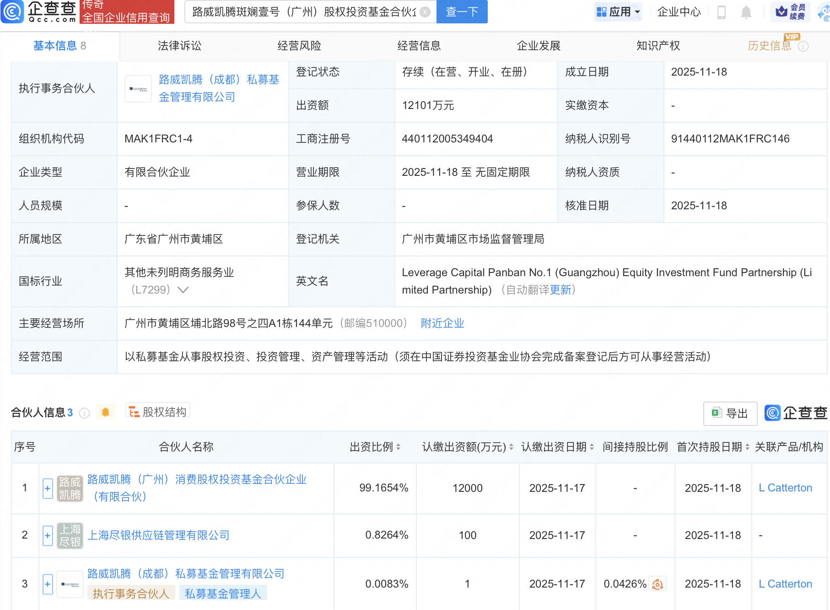Switch to the 法律诉讼 tab
Viewport: 830px width, 610px height.
179,46
